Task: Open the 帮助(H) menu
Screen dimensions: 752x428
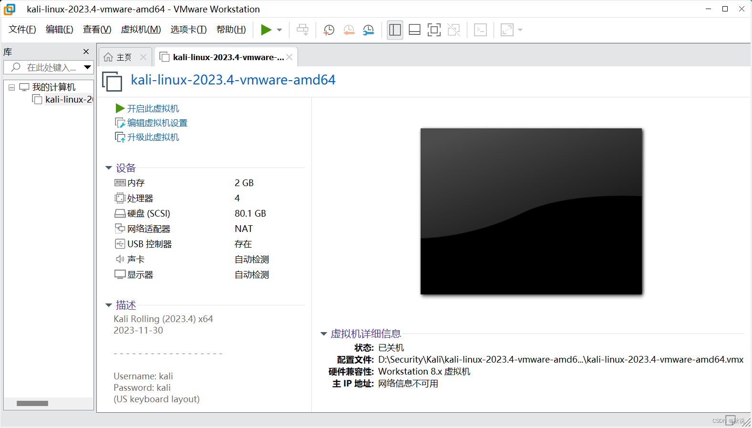Action: pyautogui.click(x=231, y=30)
